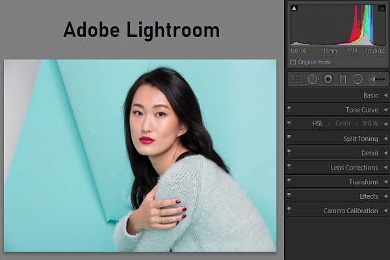Toggle the Effects panel switch

tap(289, 196)
